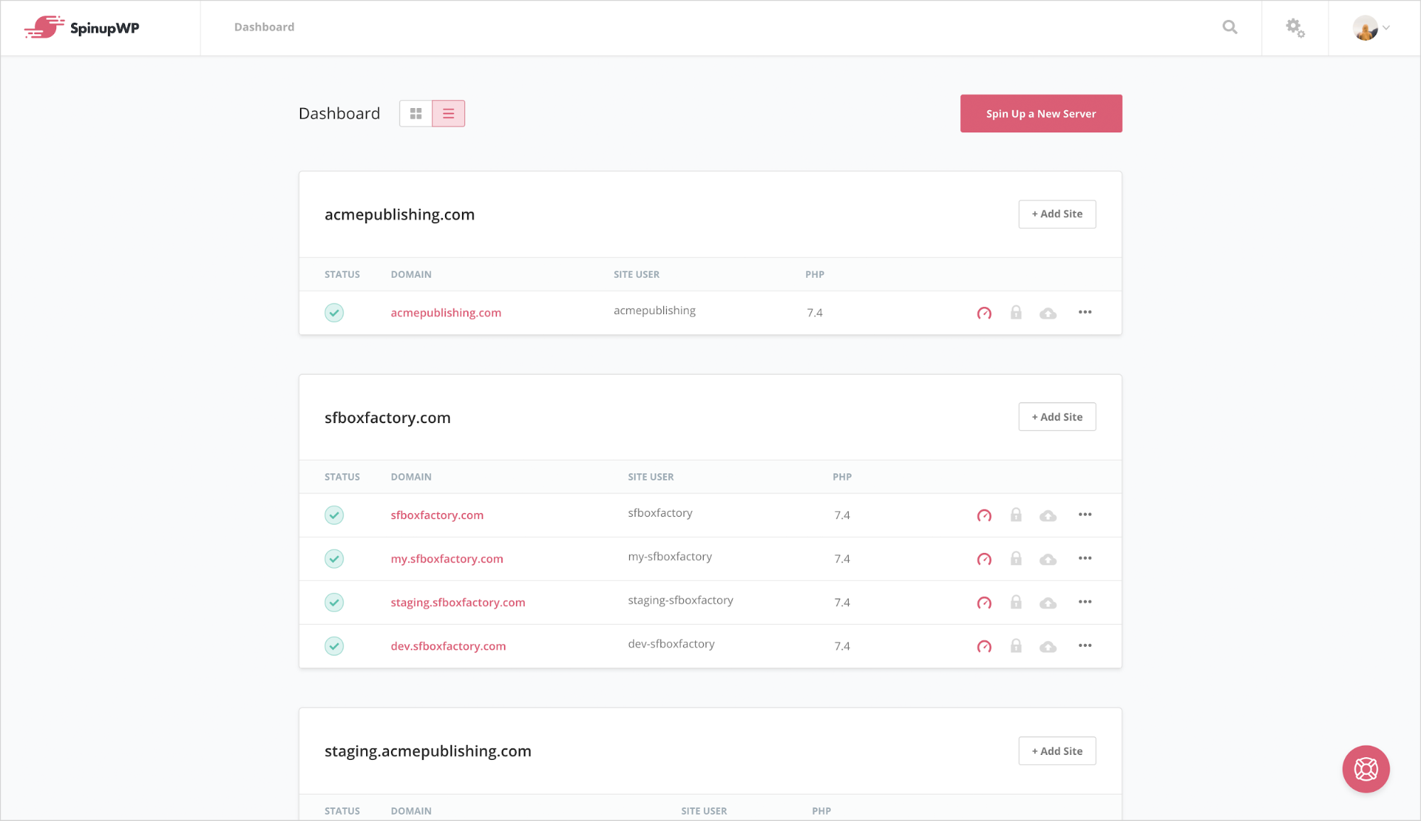This screenshot has width=1421, height=821.
Task: Open the my.sfboxfactory.com domain link
Action: (447, 559)
